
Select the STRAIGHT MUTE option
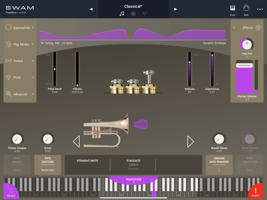(87, 161)
